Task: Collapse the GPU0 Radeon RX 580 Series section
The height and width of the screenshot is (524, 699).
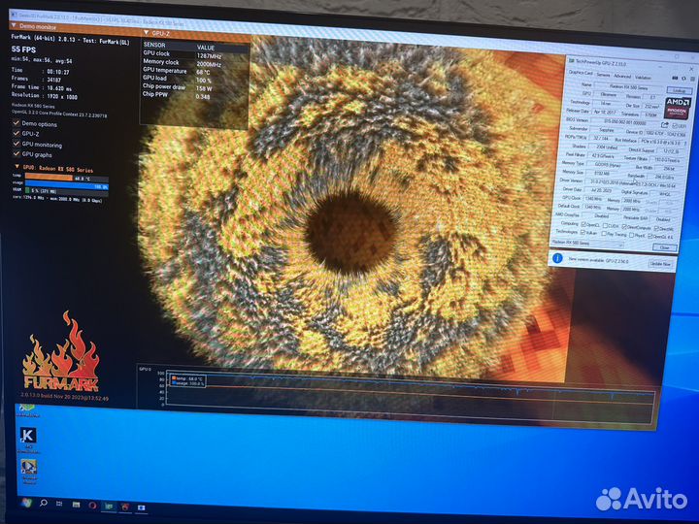Action: [x=17, y=167]
